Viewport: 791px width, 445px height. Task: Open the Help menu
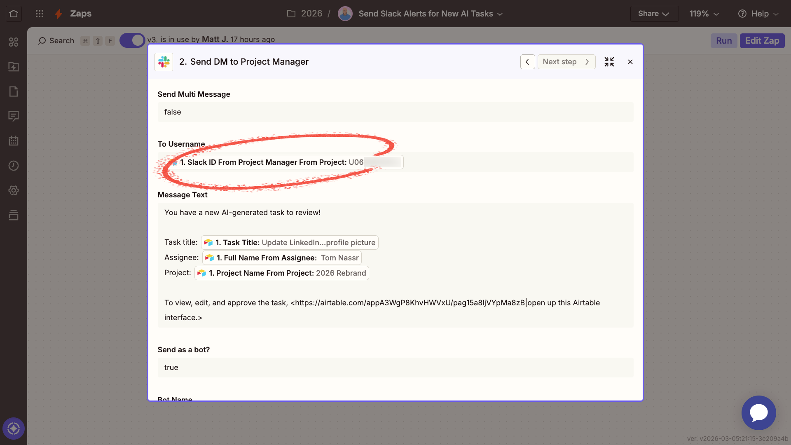tap(758, 14)
